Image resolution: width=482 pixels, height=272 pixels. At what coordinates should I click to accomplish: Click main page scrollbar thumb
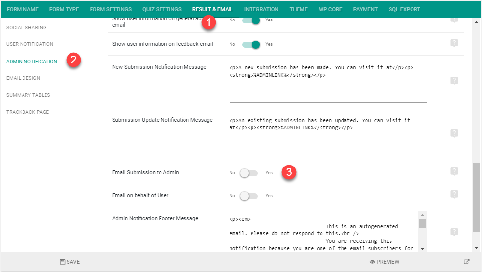click(x=476, y=197)
